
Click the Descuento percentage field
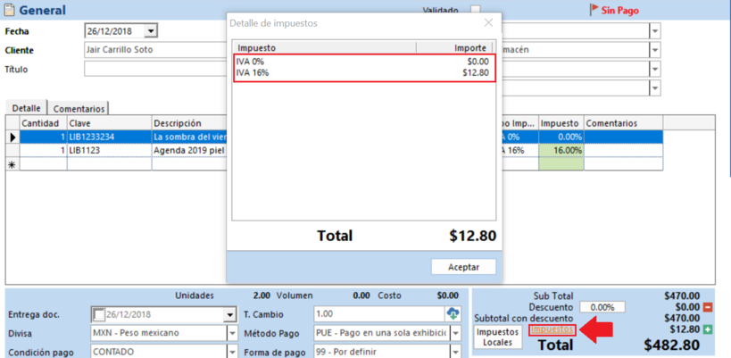602,307
